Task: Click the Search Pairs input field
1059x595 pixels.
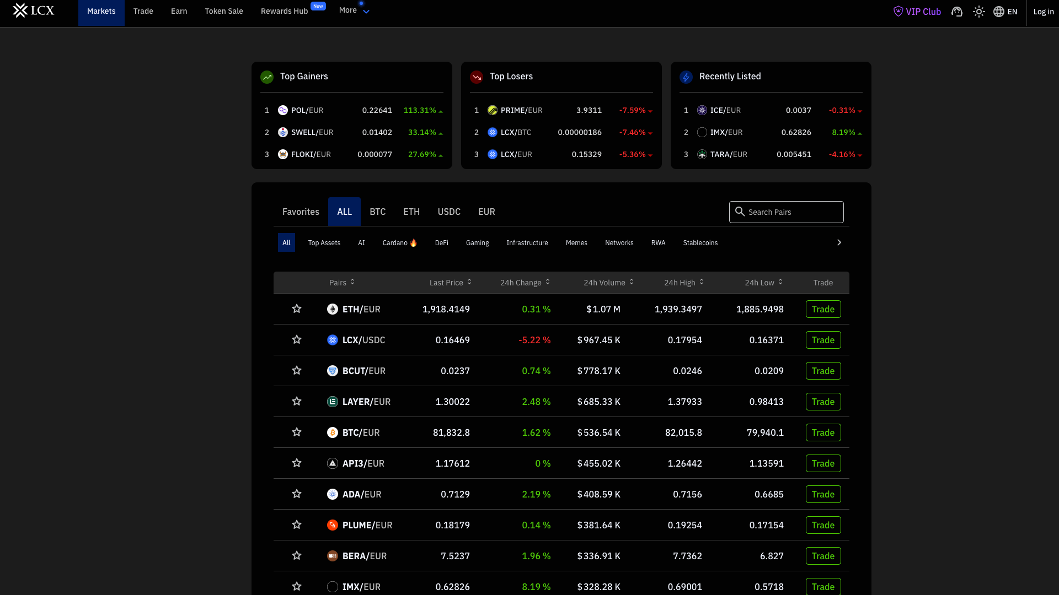Action: (786, 212)
